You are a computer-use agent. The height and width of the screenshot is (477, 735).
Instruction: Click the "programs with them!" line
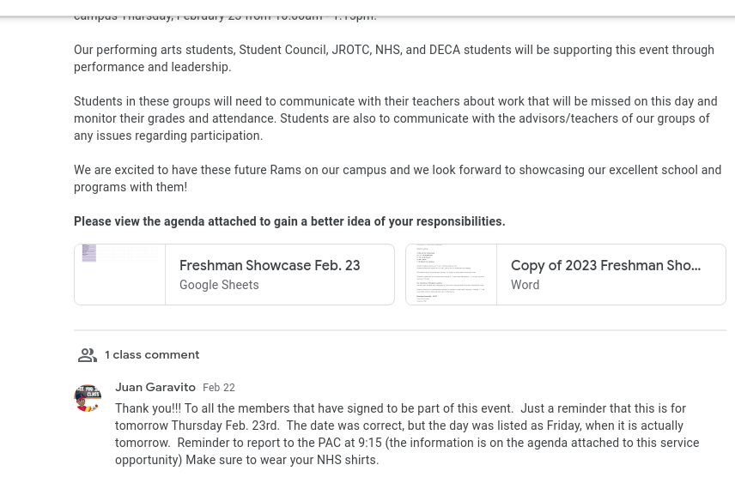point(131,187)
